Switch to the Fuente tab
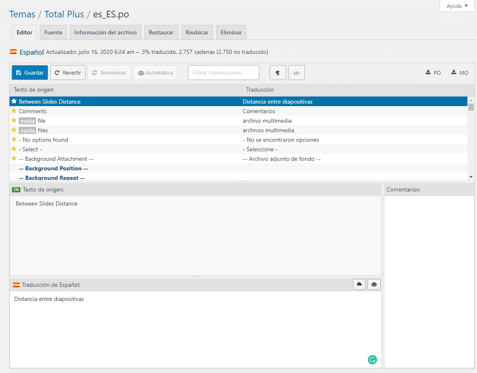Viewport: 477px width, 373px height. point(53,32)
